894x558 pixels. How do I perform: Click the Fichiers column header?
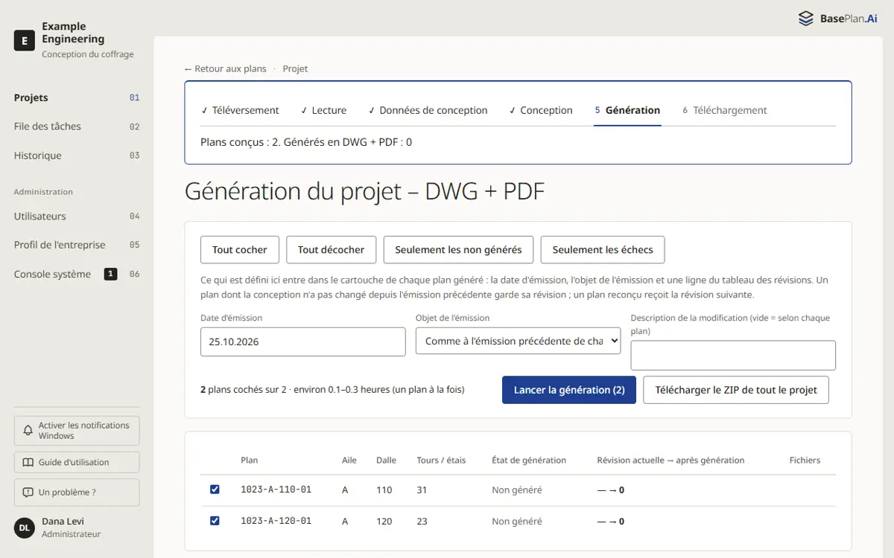click(x=805, y=460)
